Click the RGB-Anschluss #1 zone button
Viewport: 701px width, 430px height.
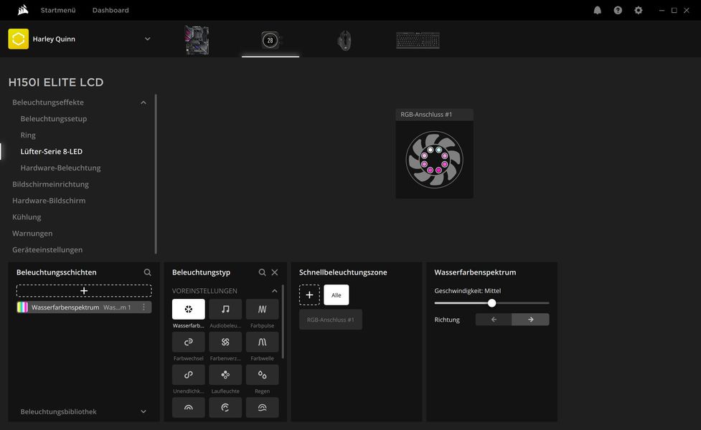tap(331, 320)
